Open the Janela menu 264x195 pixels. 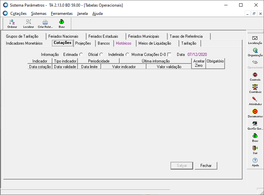tap(82, 14)
